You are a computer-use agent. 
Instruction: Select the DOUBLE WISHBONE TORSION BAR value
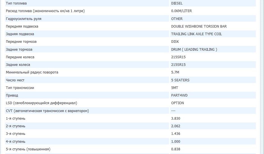click(x=199, y=26)
